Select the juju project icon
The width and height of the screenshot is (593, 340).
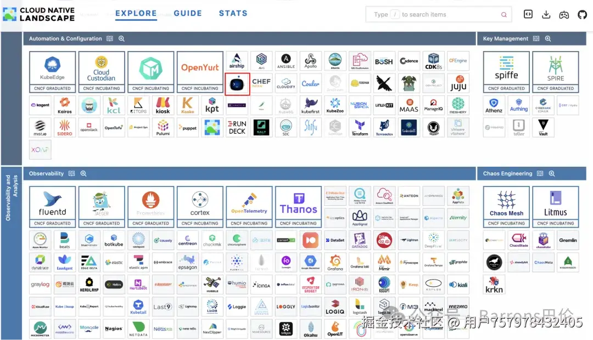tap(458, 83)
